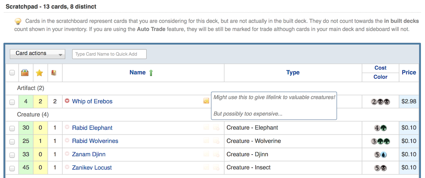Screen dimensions: 425x178
Task: Sort the table by Price header
Action: (x=409, y=72)
